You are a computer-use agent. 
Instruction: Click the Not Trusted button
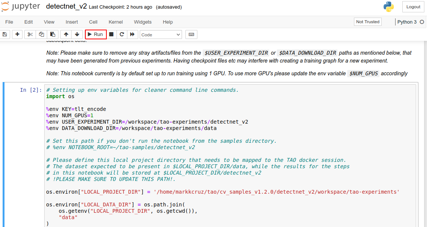[x=368, y=22]
